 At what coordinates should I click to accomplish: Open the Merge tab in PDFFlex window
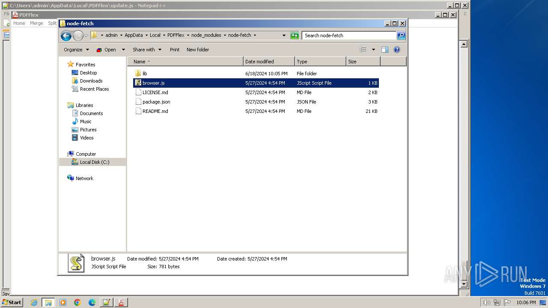pos(36,23)
